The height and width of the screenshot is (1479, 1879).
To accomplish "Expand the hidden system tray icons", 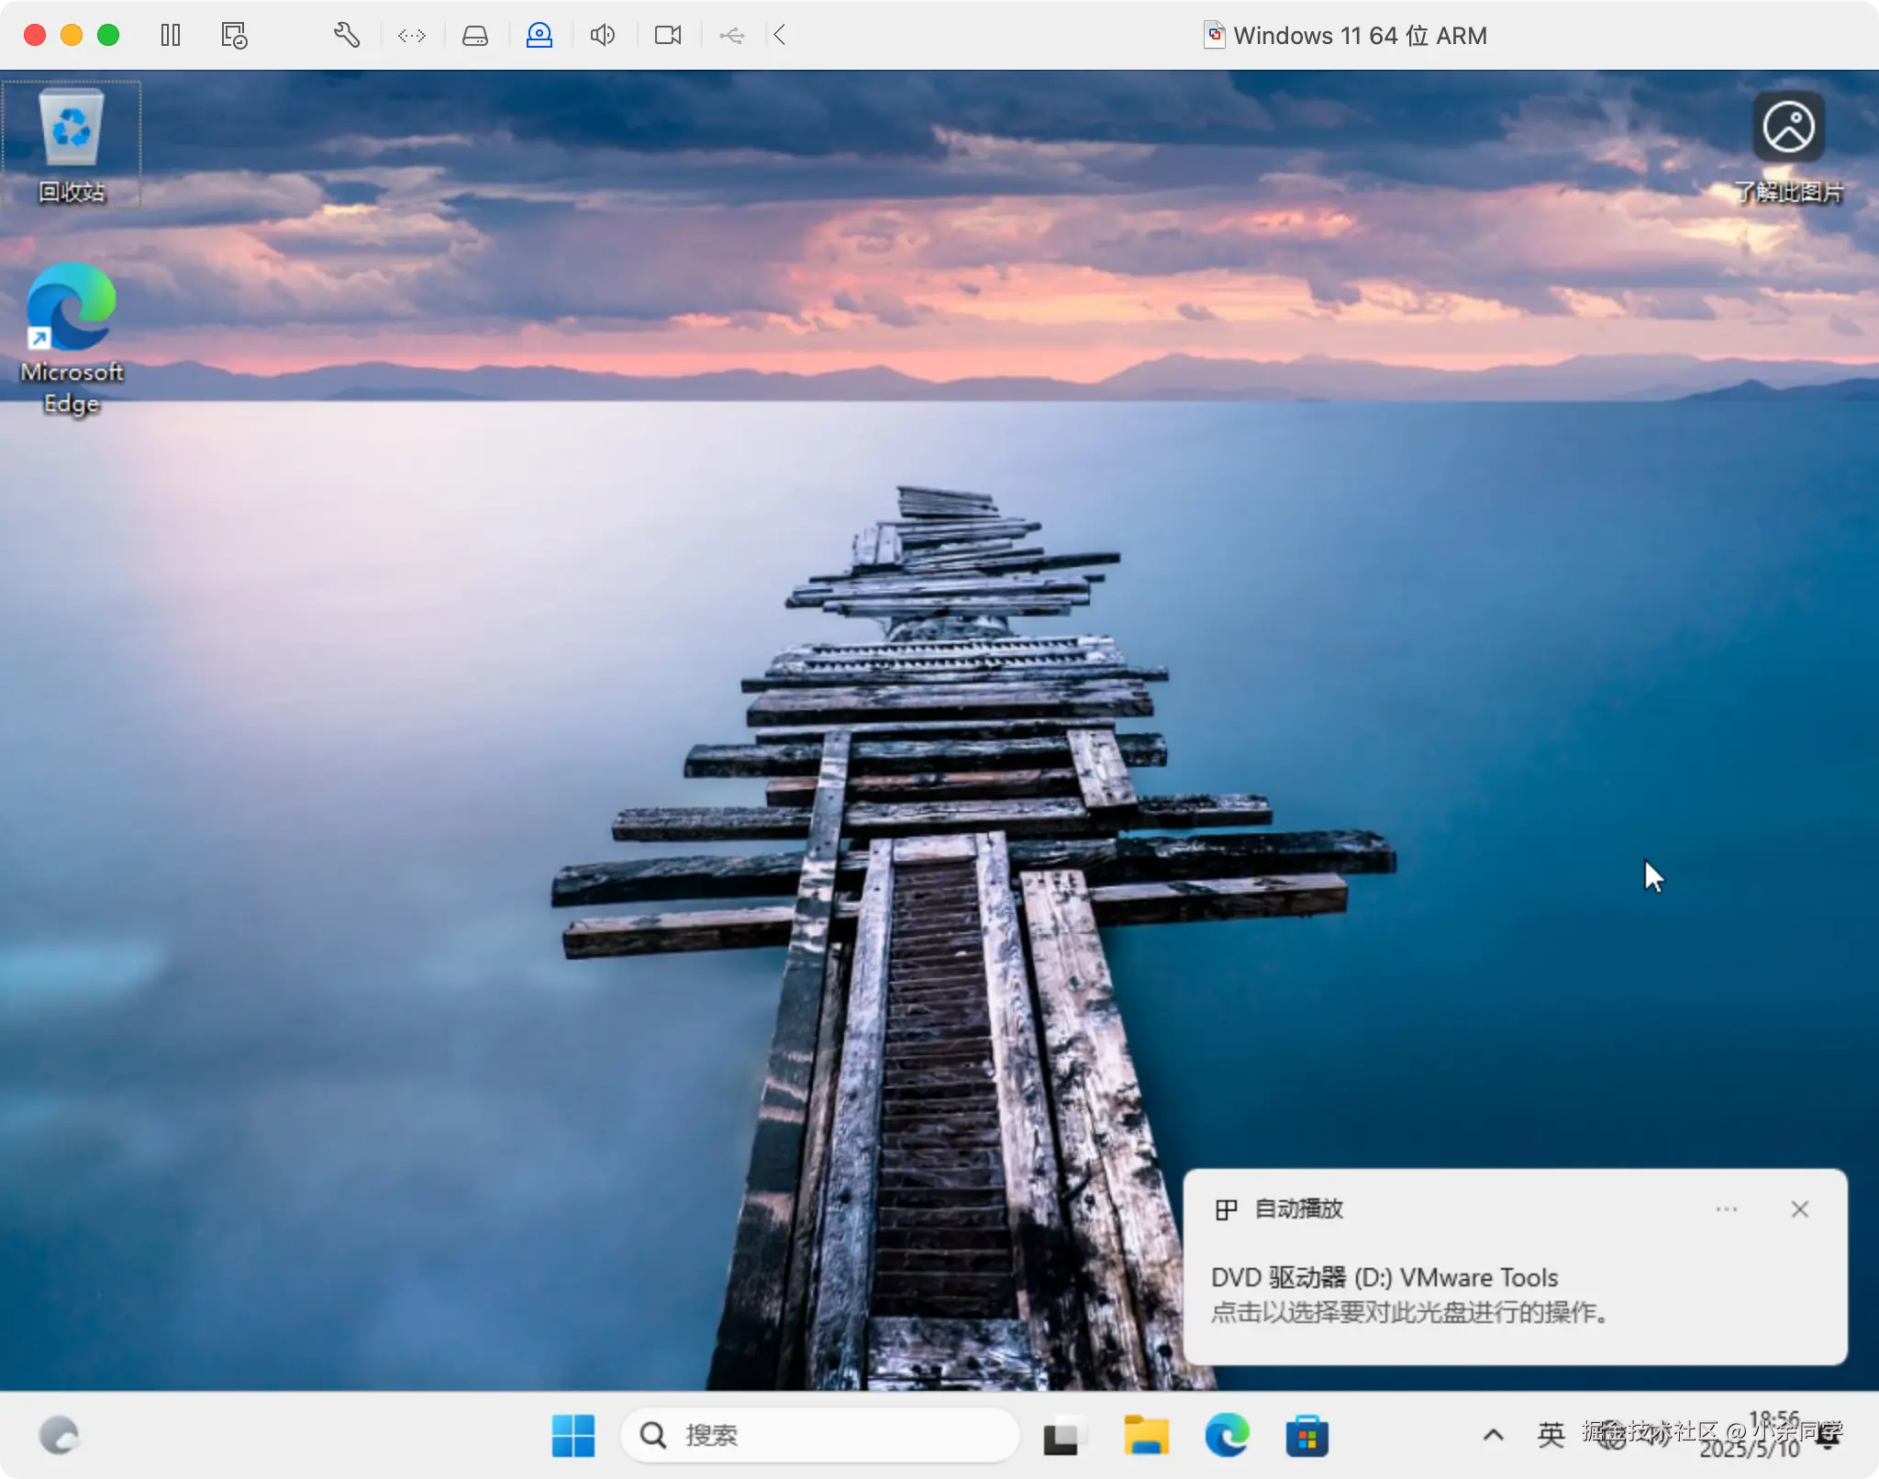I will tap(1494, 1434).
